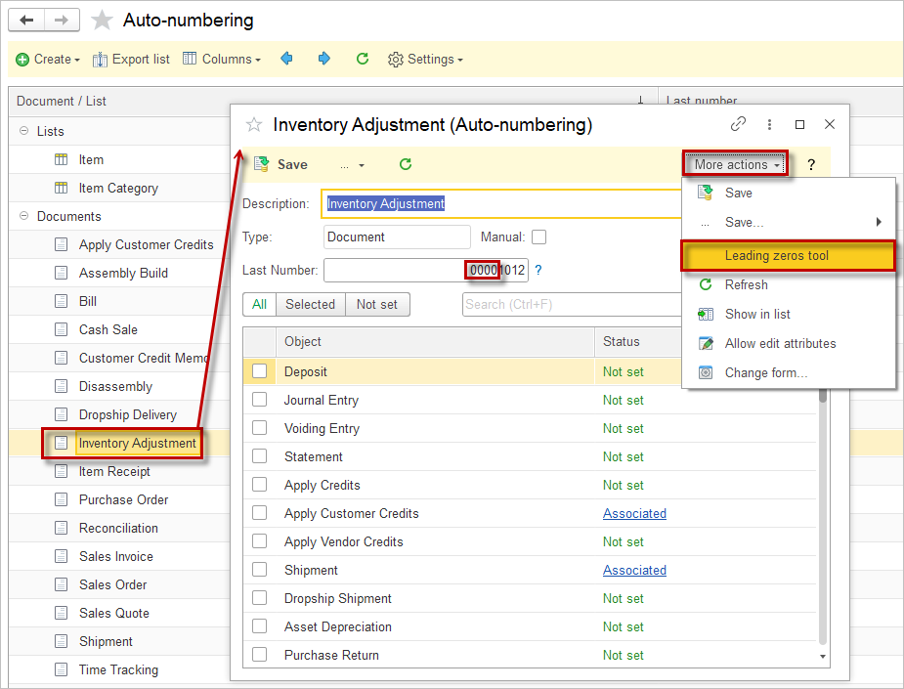The image size is (904, 689).
Task: Check the Shipment object checkbox
Action: click(x=259, y=570)
